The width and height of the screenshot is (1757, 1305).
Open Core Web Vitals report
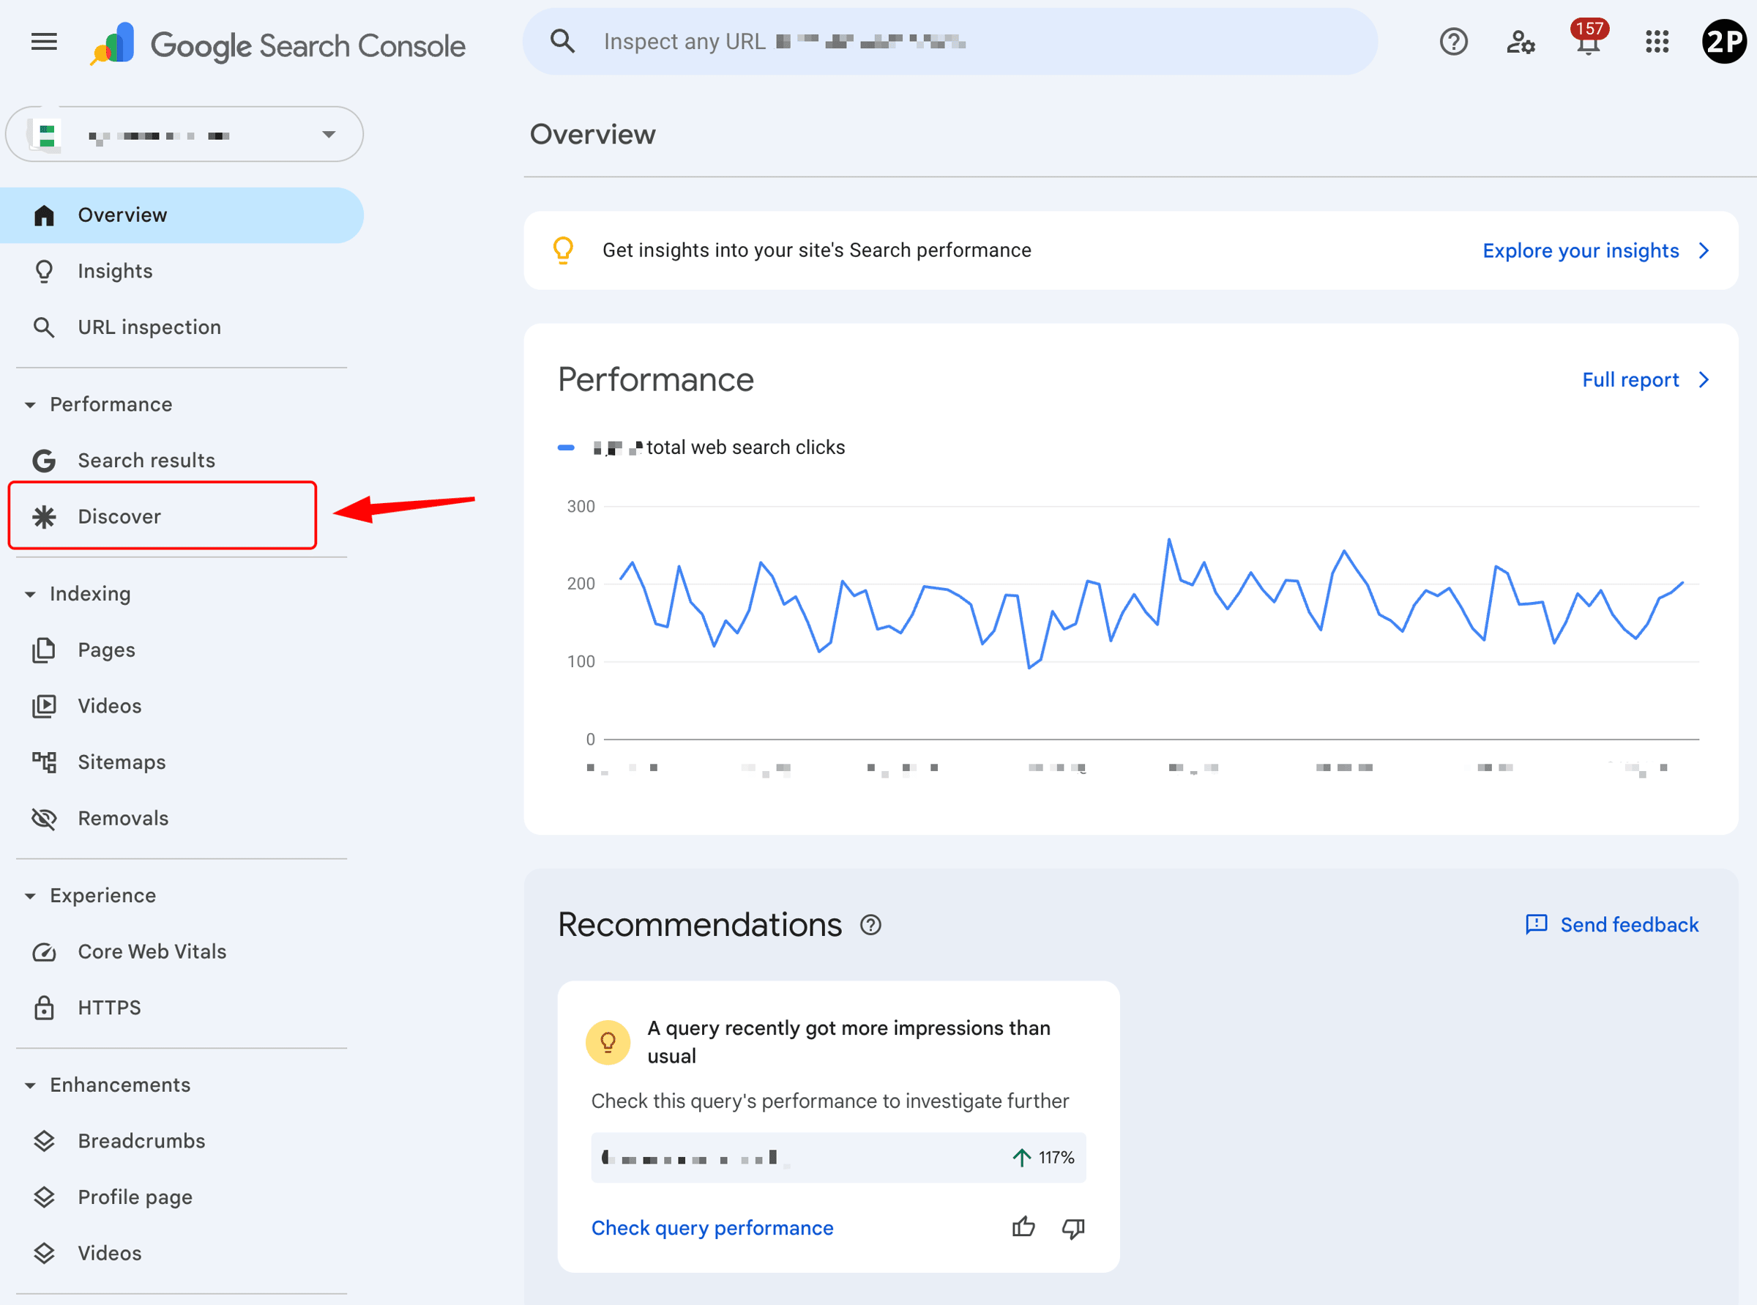pos(152,951)
